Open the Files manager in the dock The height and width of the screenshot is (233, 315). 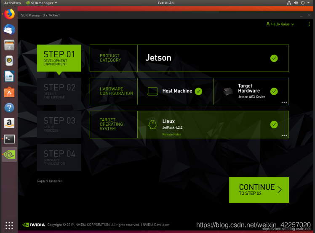pos(9,45)
